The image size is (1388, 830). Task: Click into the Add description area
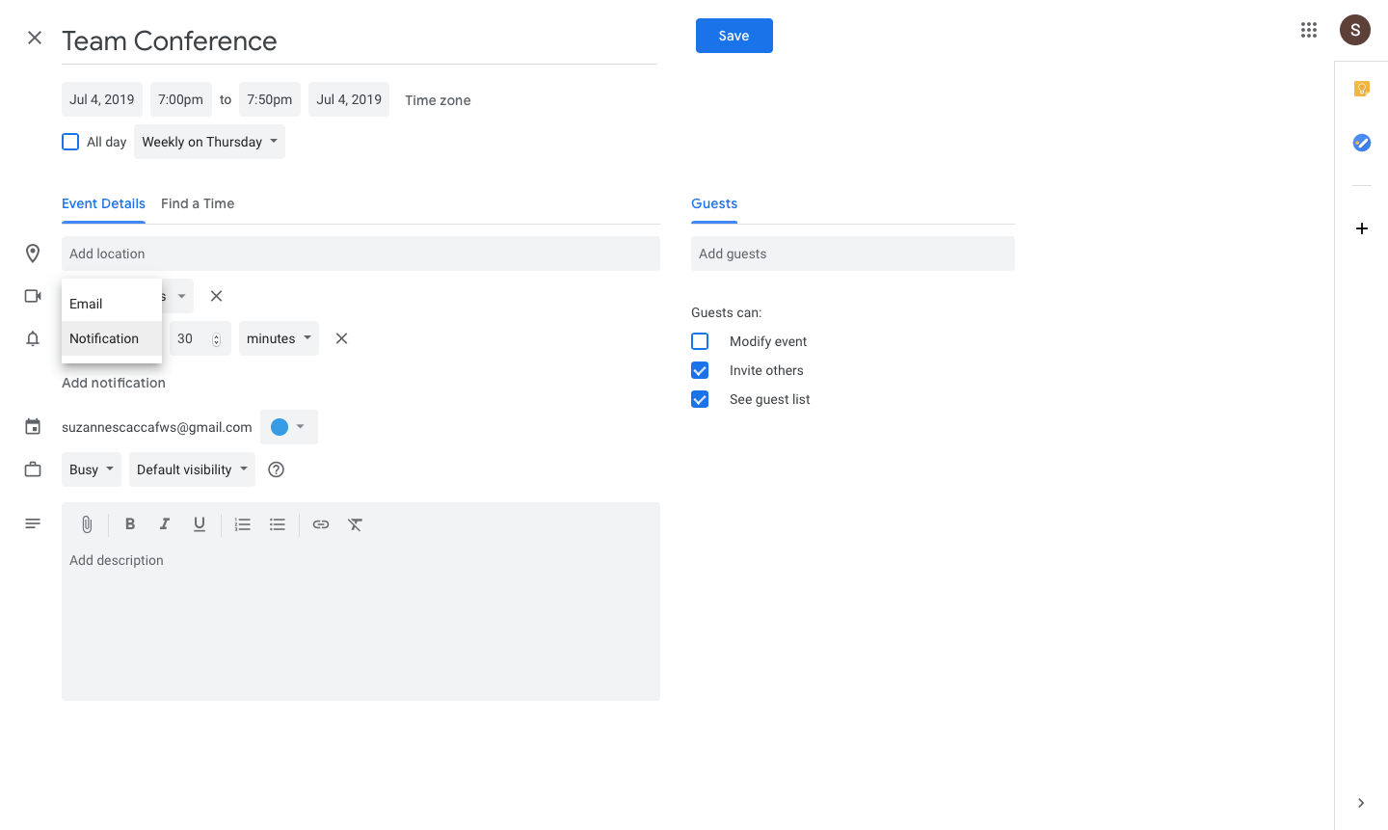coord(360,622)
